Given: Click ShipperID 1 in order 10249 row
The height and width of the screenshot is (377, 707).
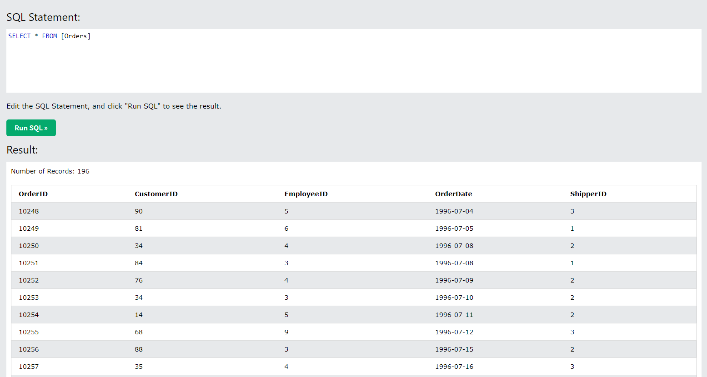Looking at the screenshot, I should tap(572, 228).
